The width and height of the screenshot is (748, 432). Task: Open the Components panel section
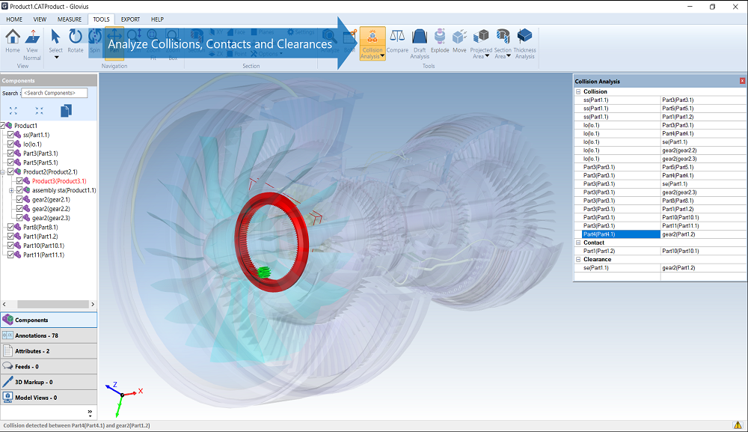coord(49,320)
